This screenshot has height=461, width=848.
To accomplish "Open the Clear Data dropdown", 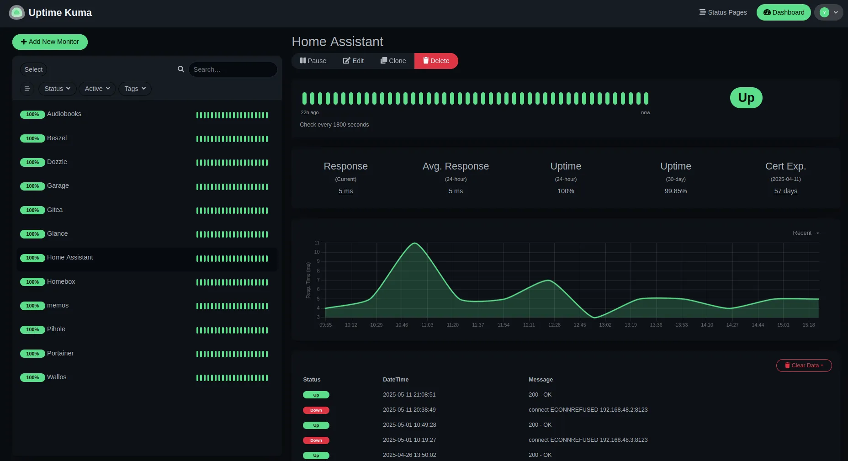I will point(804,366).
